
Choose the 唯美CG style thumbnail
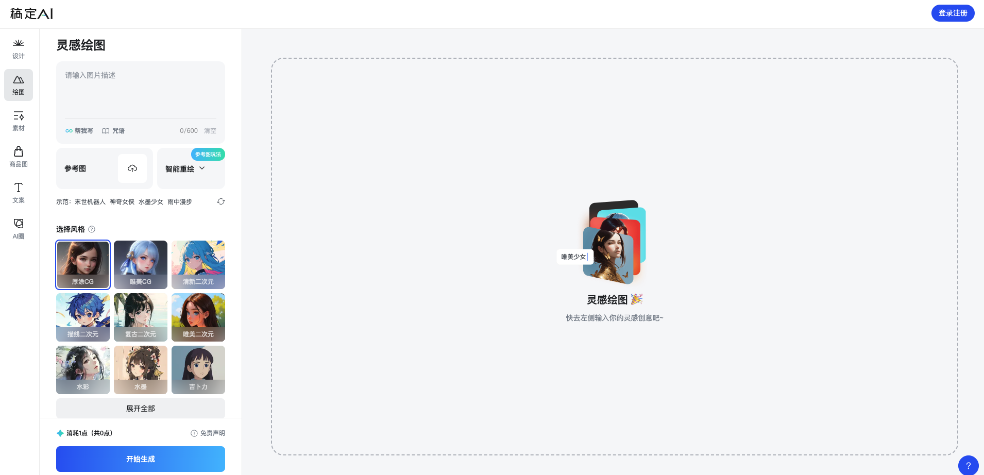click(x=141, y=265)
